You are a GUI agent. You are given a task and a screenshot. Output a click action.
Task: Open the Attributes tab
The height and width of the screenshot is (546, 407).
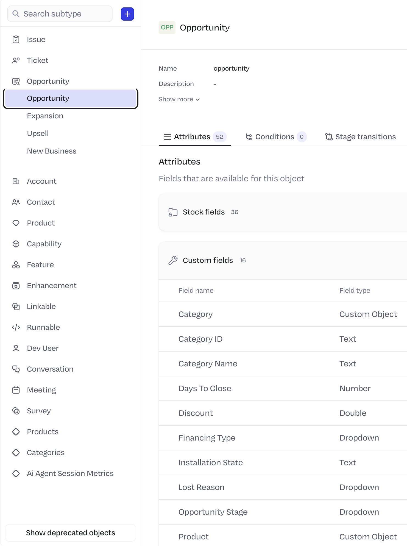(x=195, y=137)
